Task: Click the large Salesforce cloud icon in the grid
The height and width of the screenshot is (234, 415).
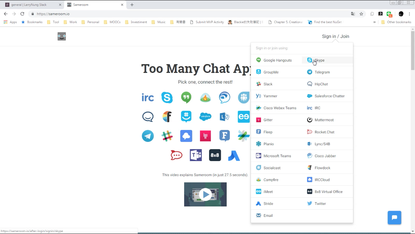Action: (205, 116)
